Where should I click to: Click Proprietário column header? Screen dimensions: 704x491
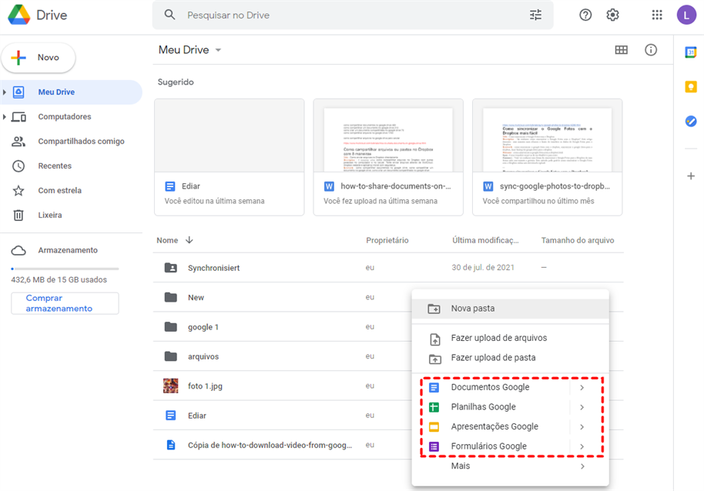387,240
